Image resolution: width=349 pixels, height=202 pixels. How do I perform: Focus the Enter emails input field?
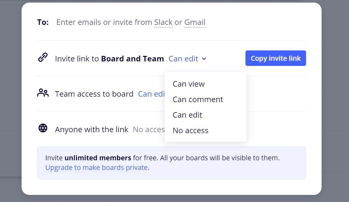[103, 22]
